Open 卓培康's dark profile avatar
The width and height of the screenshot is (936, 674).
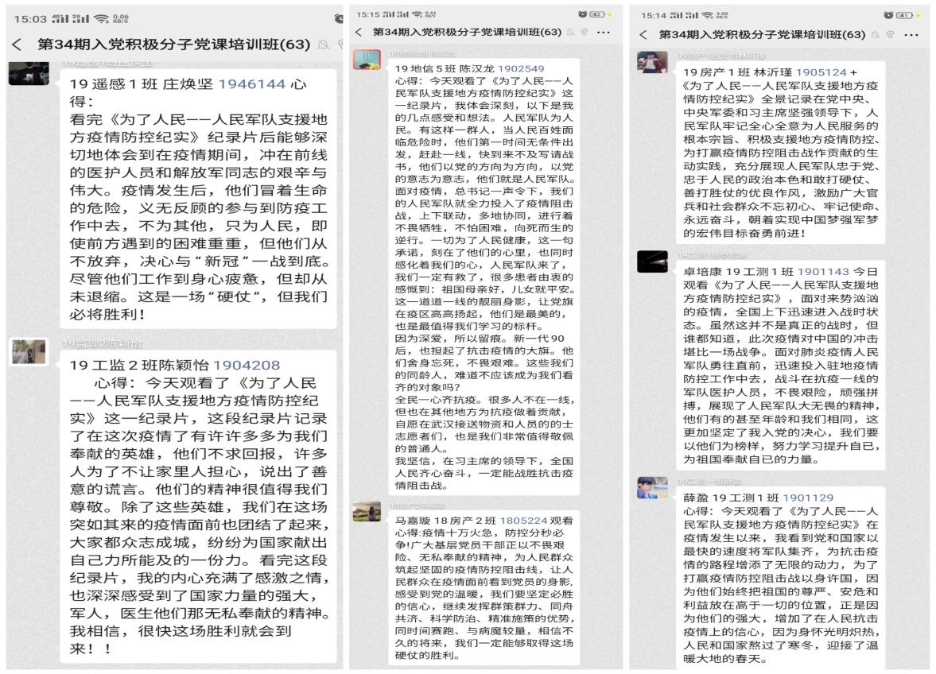[652, 261]
